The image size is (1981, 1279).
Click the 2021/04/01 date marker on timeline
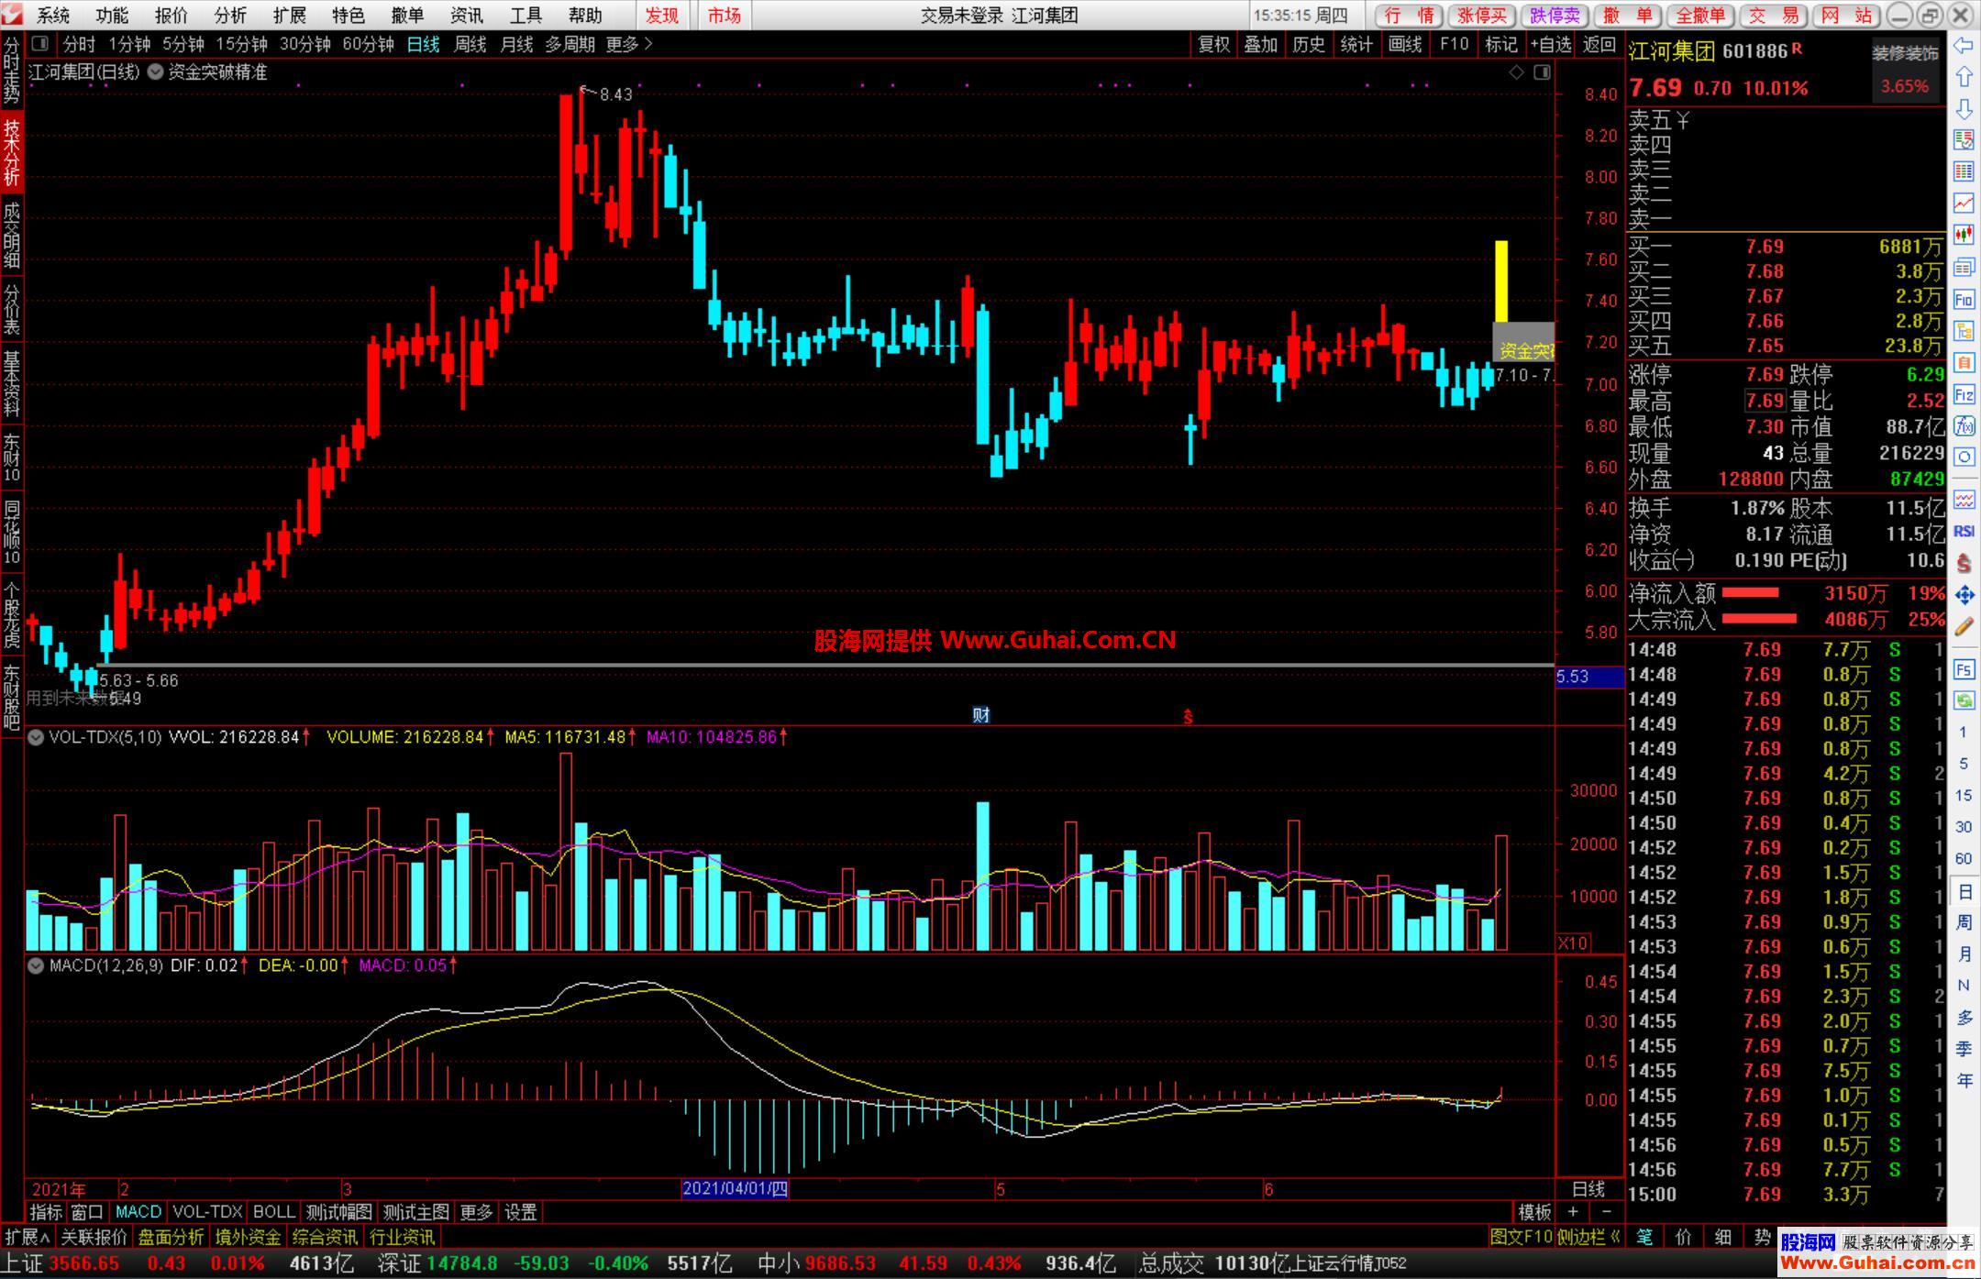point(735,1189)
